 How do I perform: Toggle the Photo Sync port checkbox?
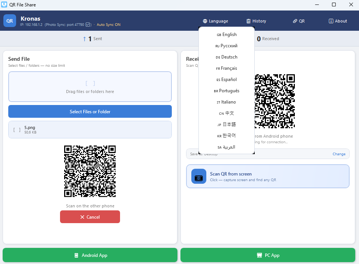(87, 25)
